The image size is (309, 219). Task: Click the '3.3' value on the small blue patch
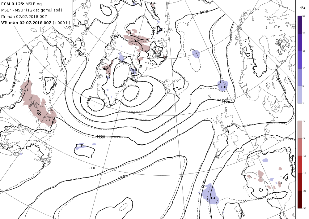pos(134,70)
